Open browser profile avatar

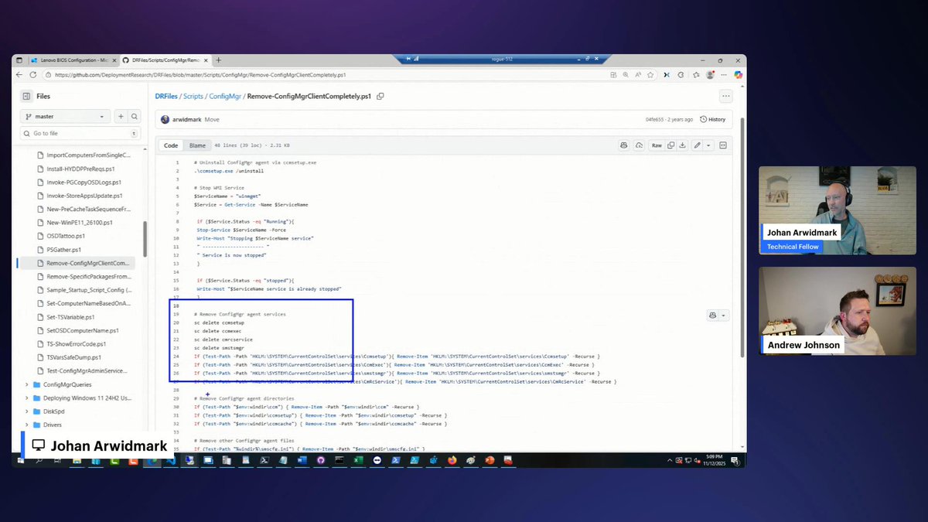click(710, 75)
